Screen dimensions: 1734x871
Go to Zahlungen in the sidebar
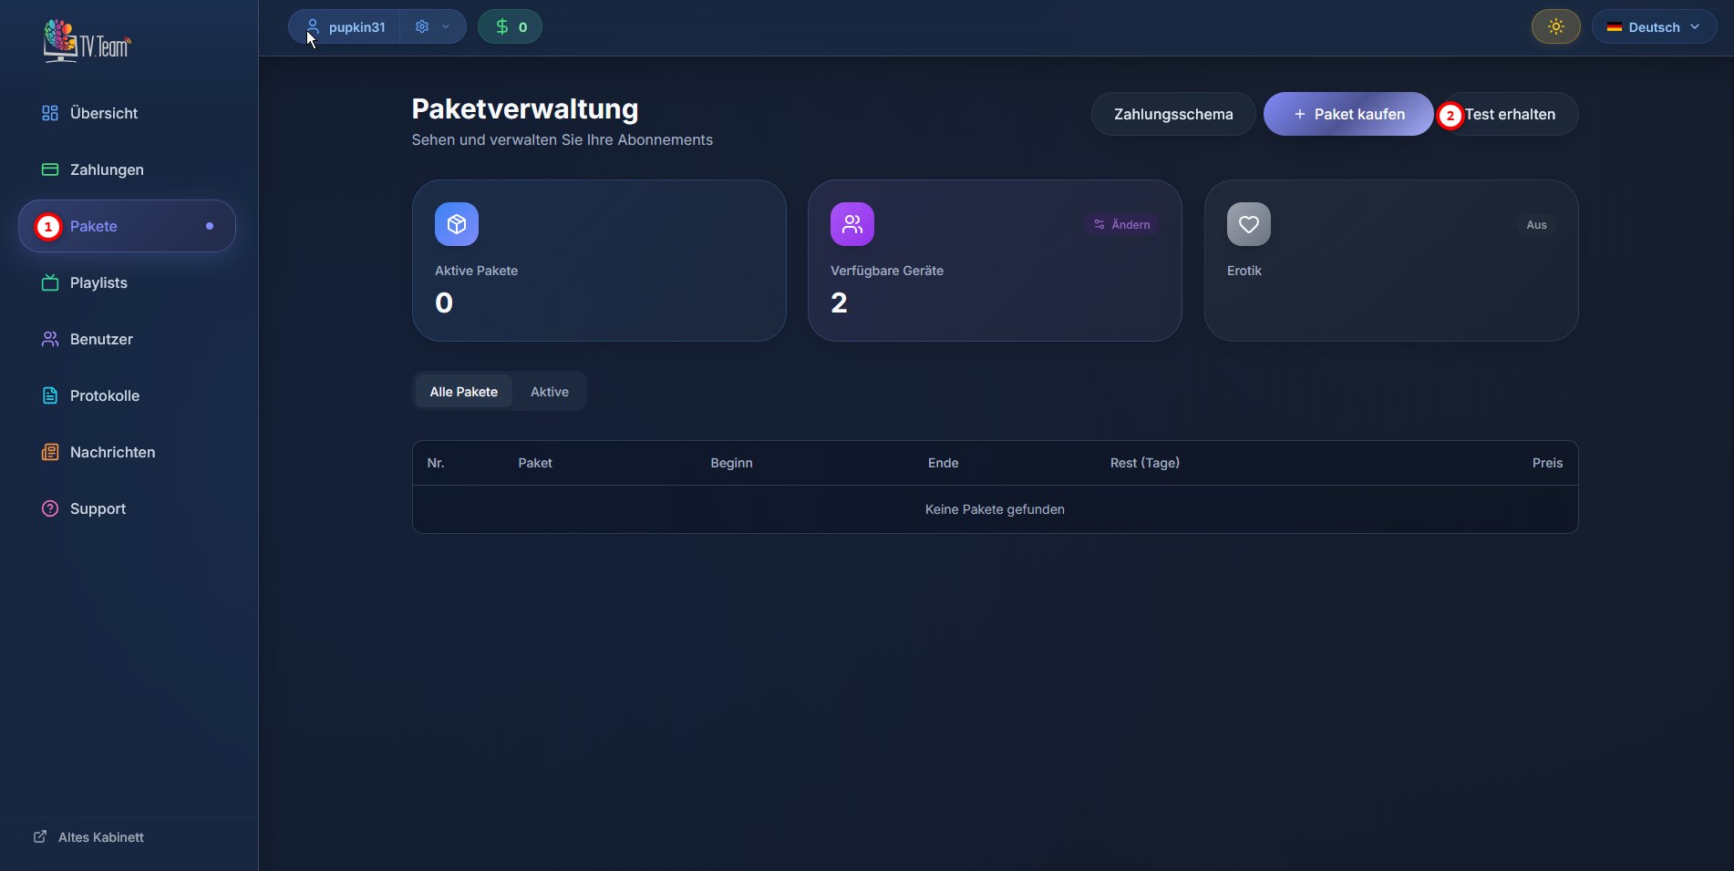coord(107,169)
